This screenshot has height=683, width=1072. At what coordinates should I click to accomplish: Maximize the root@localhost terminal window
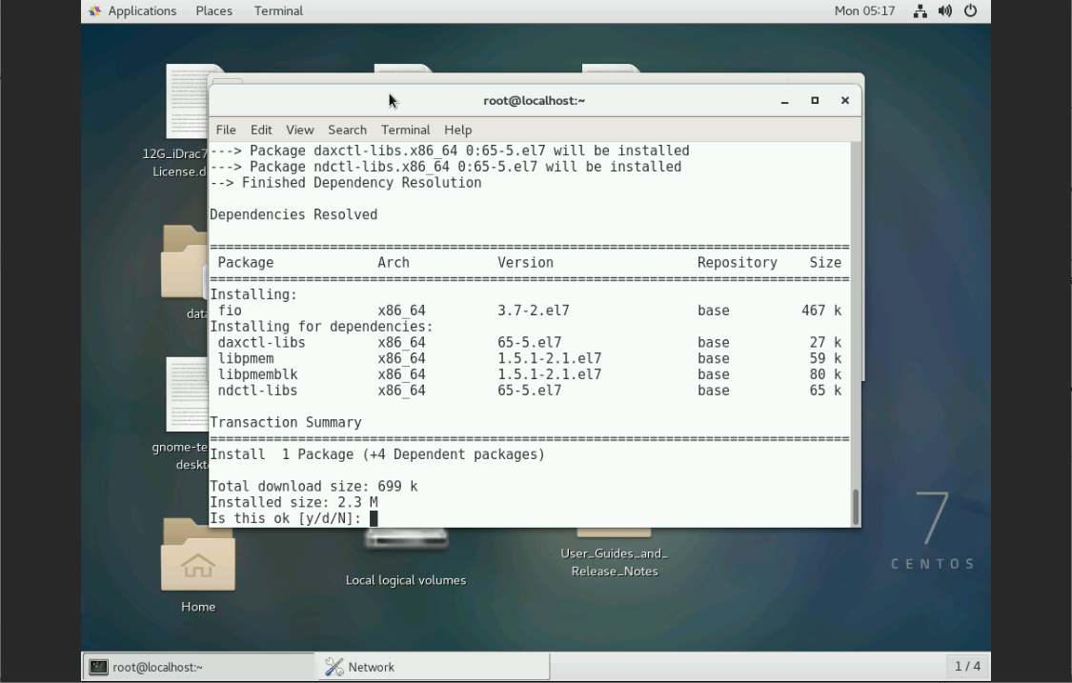[815, 101]
